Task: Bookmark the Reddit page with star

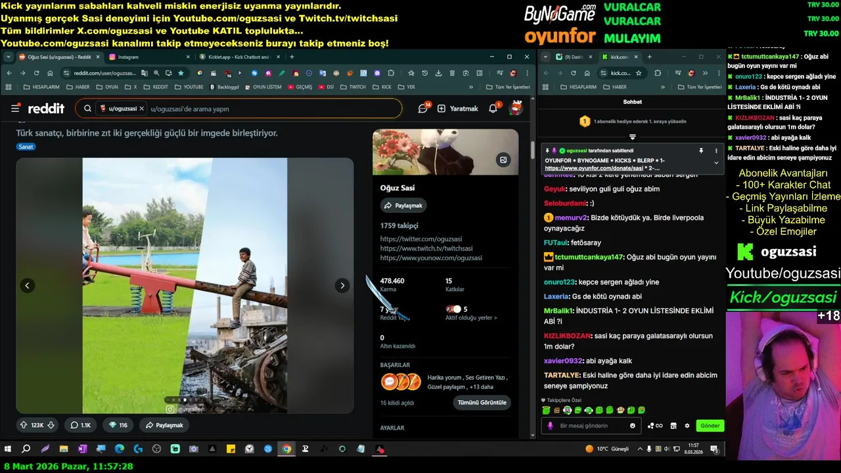Action: click(x=181, y=73)
